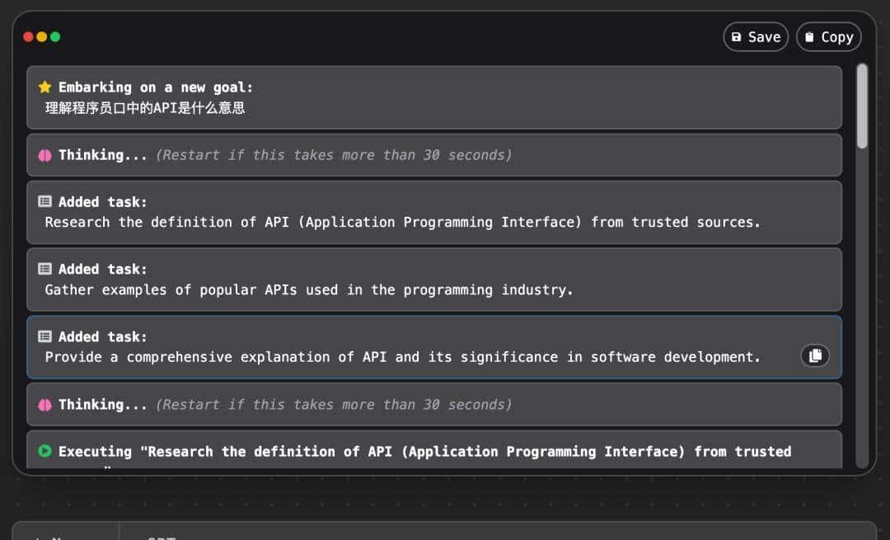The image size is (890, 540).
Task: Click the pink brain icon in the second Thinking row
Action: pos(45,405)
